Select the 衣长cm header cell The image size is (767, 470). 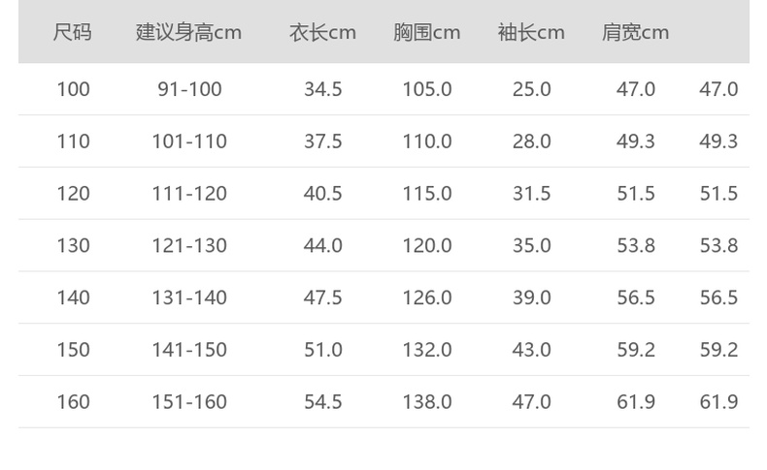tap(322, 33)
